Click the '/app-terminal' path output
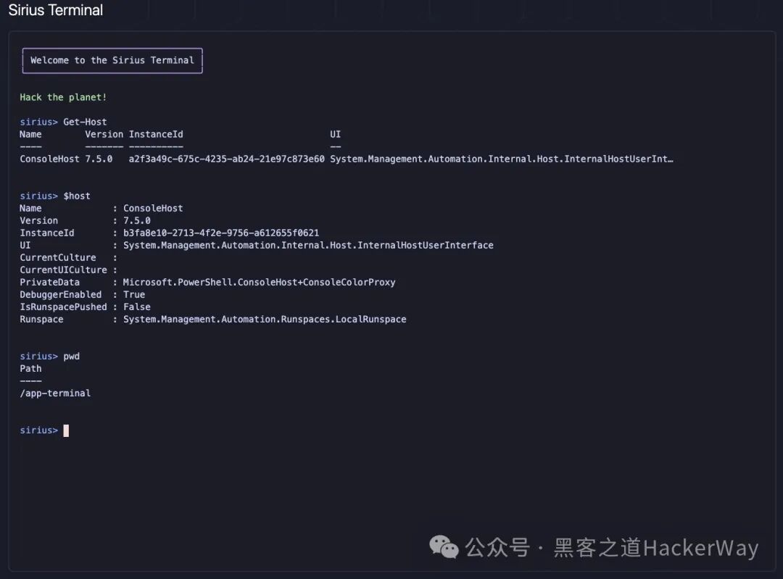783x579 pixels. [x=55, y=393]
